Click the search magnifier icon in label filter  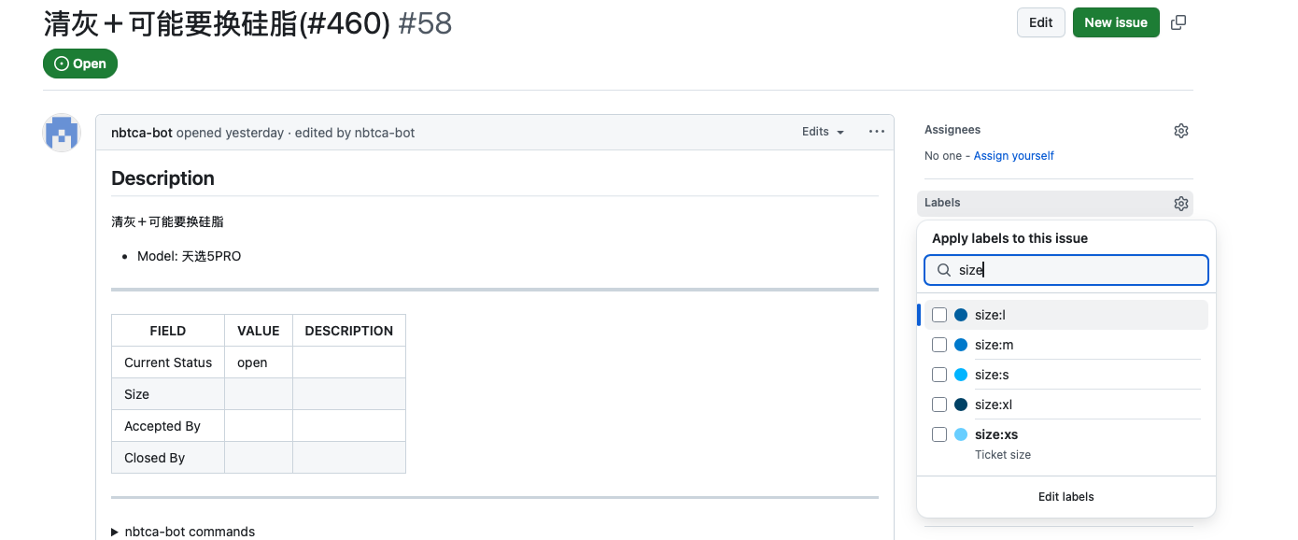pyautogui.click(x=944, y=270)
